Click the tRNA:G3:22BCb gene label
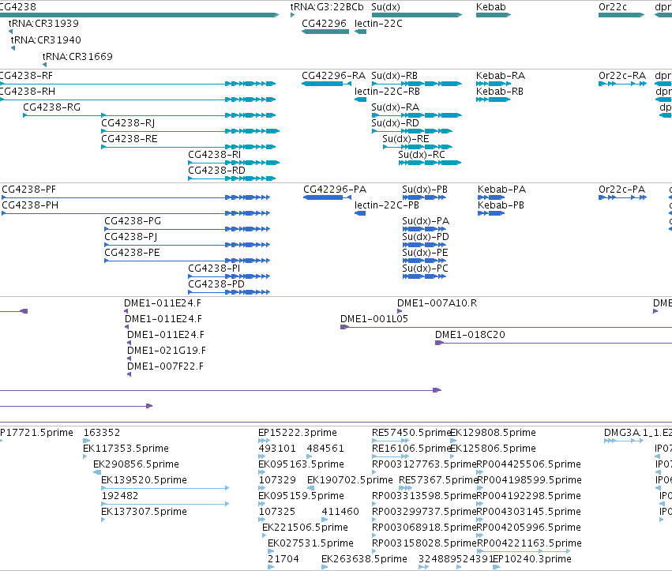 (x=327, y=7)
